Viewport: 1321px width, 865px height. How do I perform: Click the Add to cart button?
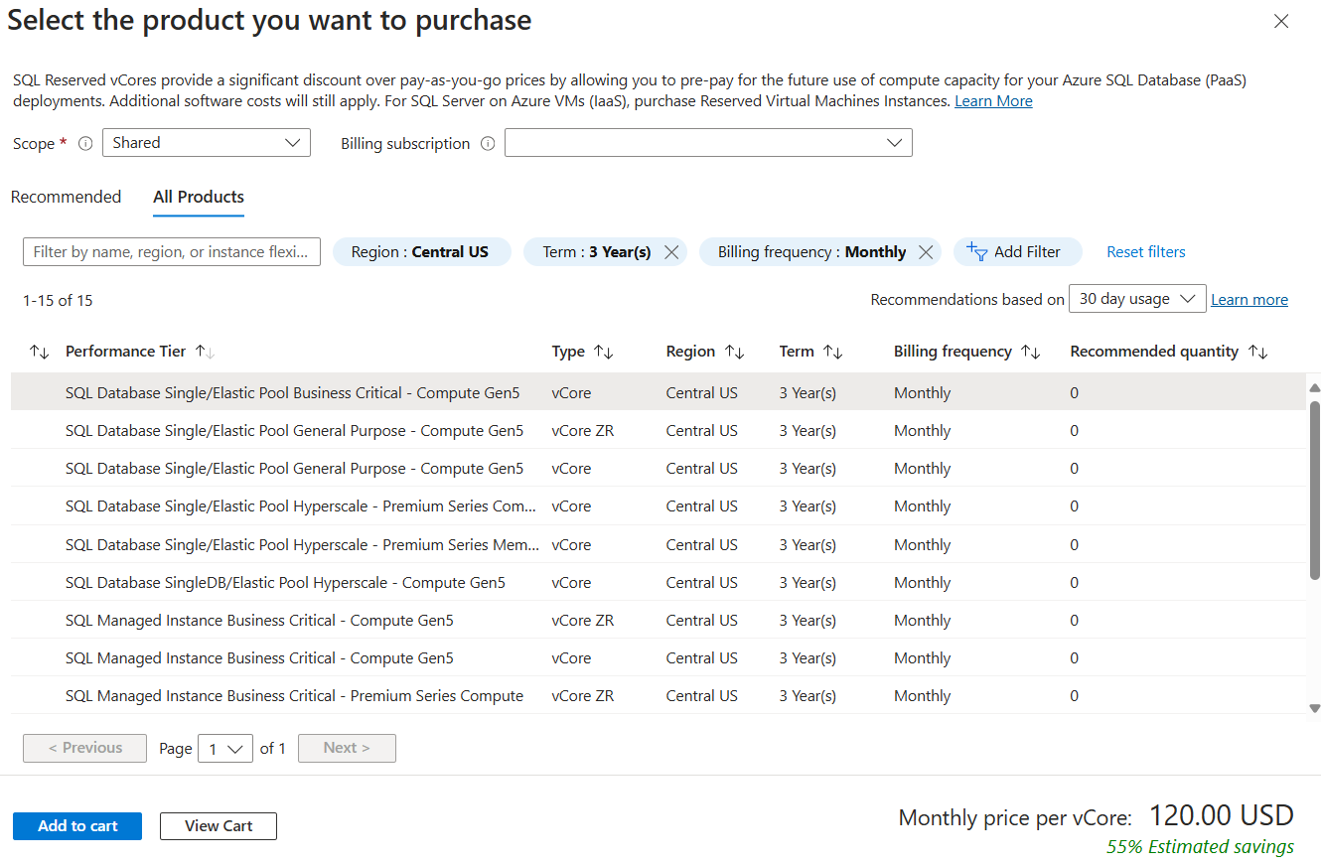coord(76,825)
